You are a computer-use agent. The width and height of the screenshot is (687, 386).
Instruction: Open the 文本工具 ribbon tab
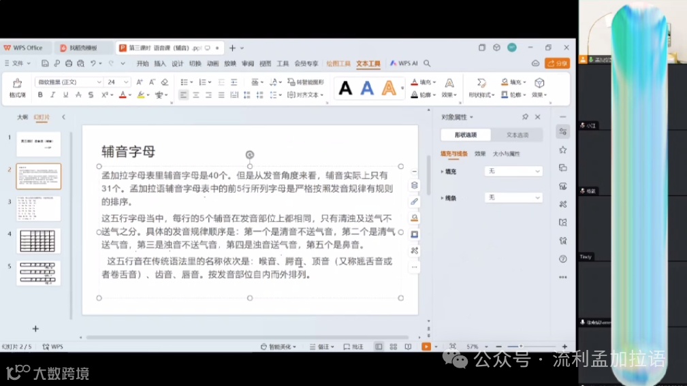tap(368, 63)
